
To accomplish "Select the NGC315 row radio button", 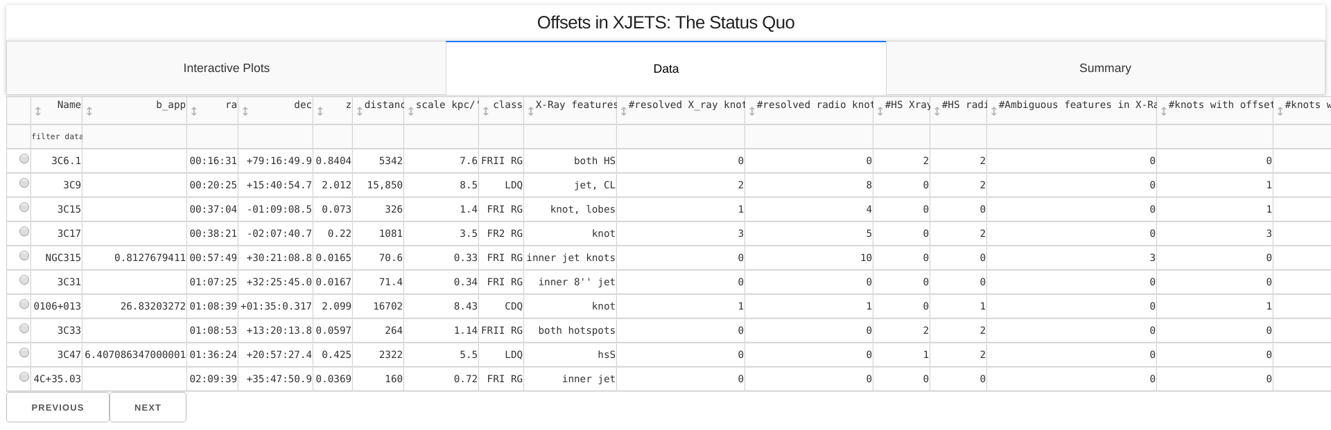I will (24, 256).
